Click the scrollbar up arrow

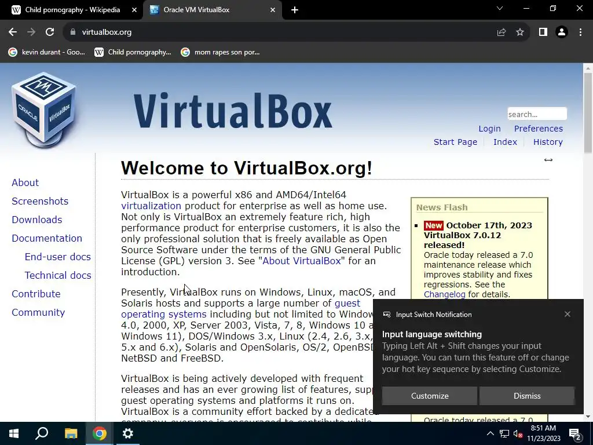click(x=588, y=68)
